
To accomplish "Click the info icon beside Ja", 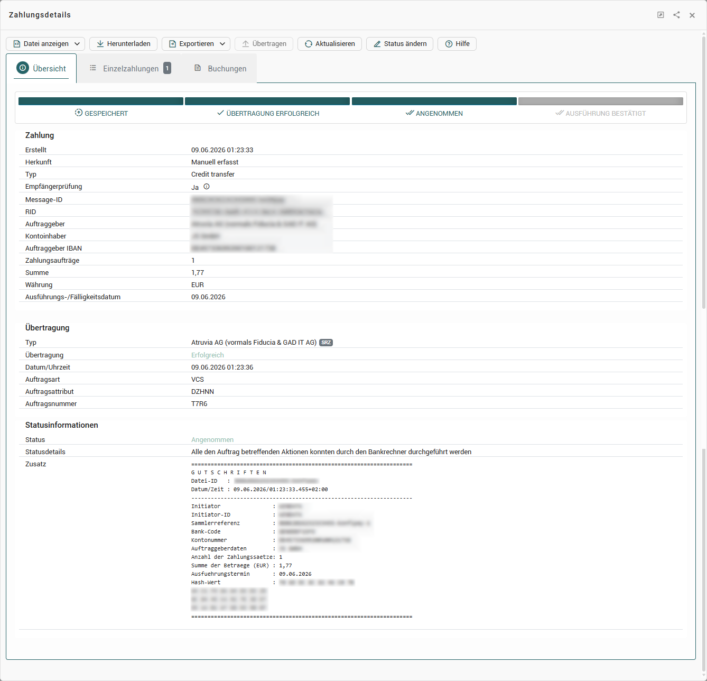I will coord(207,187).
